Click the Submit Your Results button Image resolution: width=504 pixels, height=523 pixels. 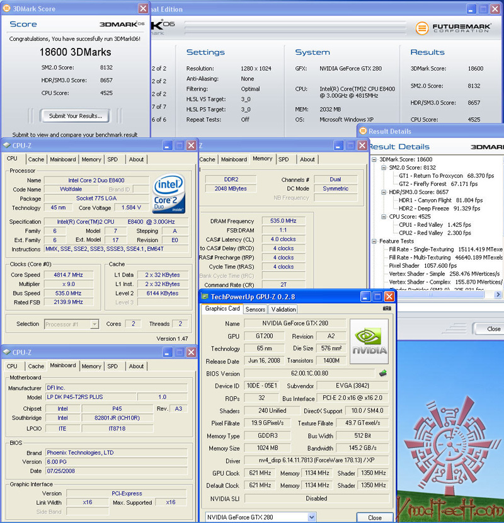pyautogui.click(x=75, y=116)
